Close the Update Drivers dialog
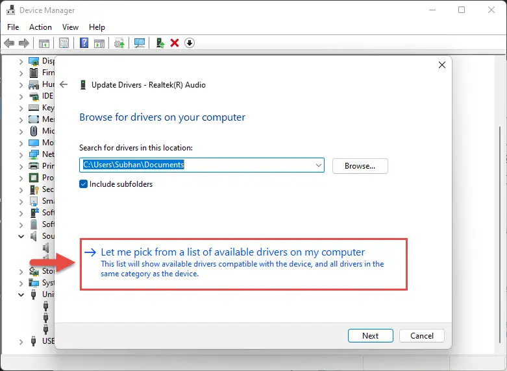The height and width of the screenshot is (371, 507). click(441, 66)
